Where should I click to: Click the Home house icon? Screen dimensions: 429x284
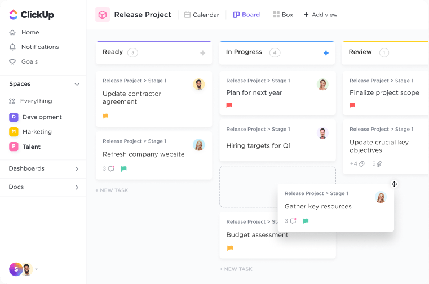[x=12, y=33]
